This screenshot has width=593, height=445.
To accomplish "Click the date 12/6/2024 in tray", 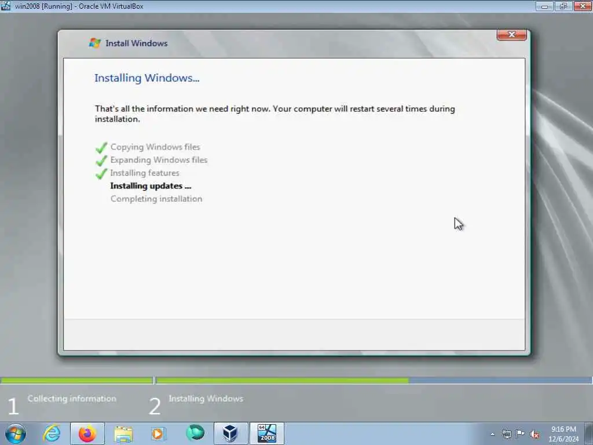I will [x=563, y=439].
